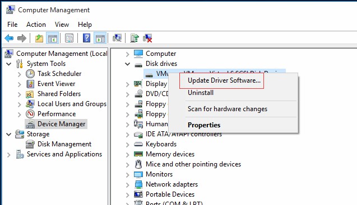
Task: Expand the Event Viewer node
Action: pyautogui.click(x=20, y=84)
